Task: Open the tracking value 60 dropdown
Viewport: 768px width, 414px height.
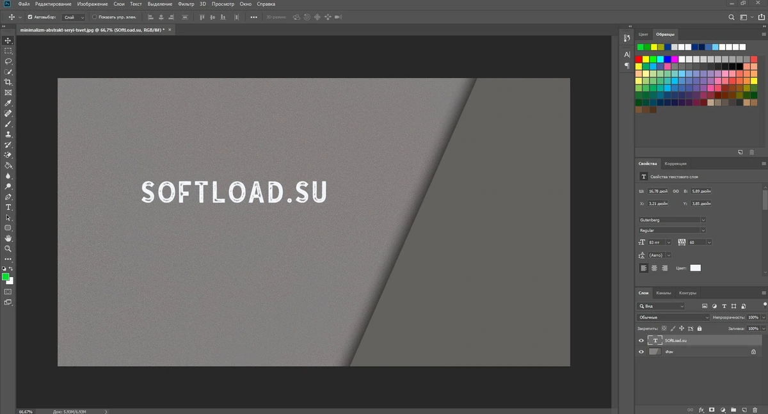Action: (x=708, y=243)
